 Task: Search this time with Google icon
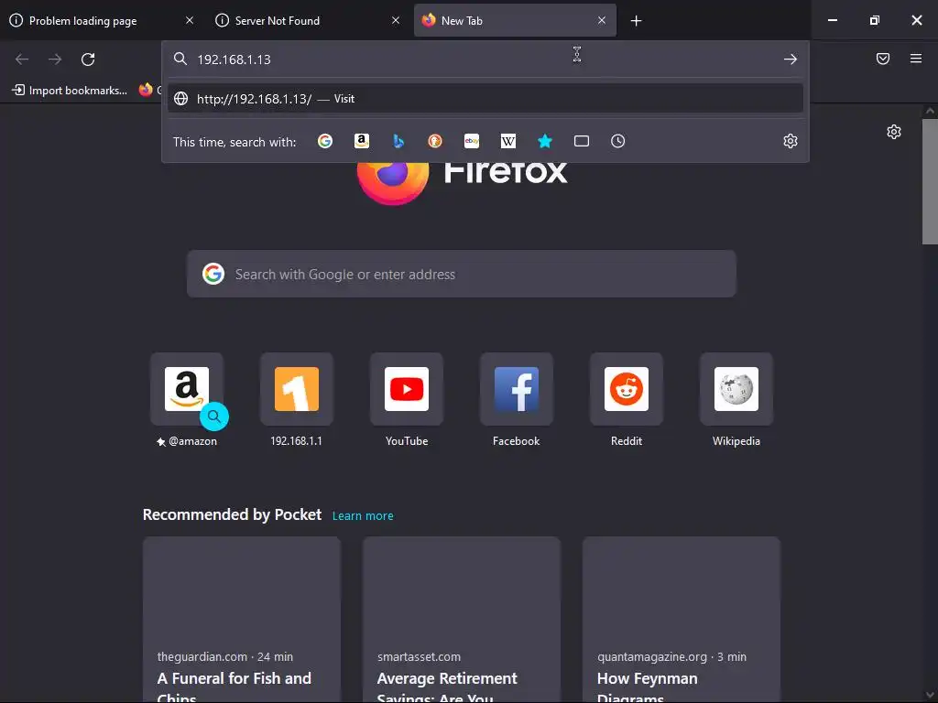pyautogui.click(x=325, y=141)
